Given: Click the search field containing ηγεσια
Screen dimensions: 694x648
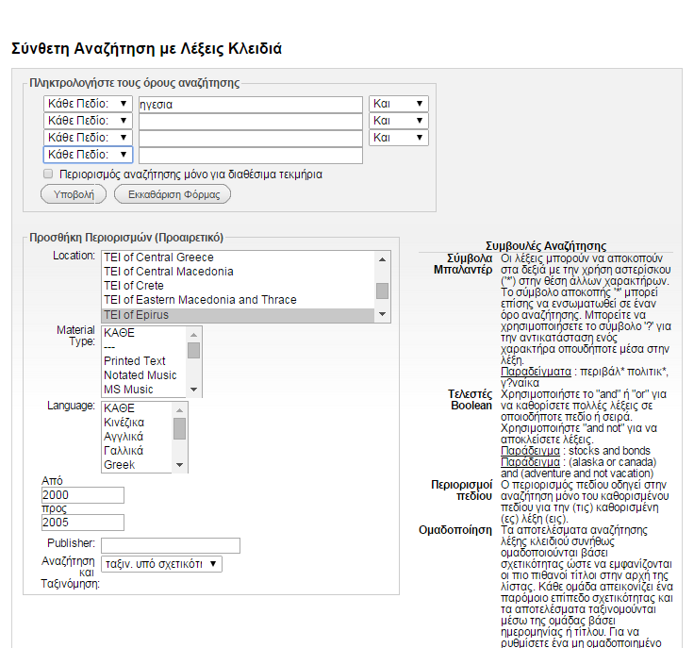Looking at the screenshot, I should coord(251,105).
